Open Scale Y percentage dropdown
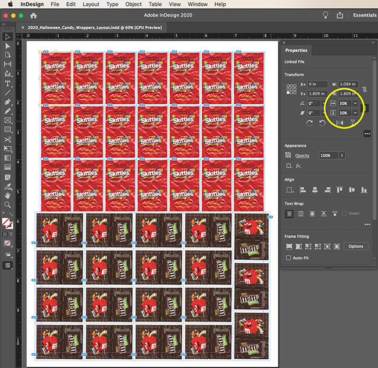This screenshot has width=378, height=368. [355, 113]
